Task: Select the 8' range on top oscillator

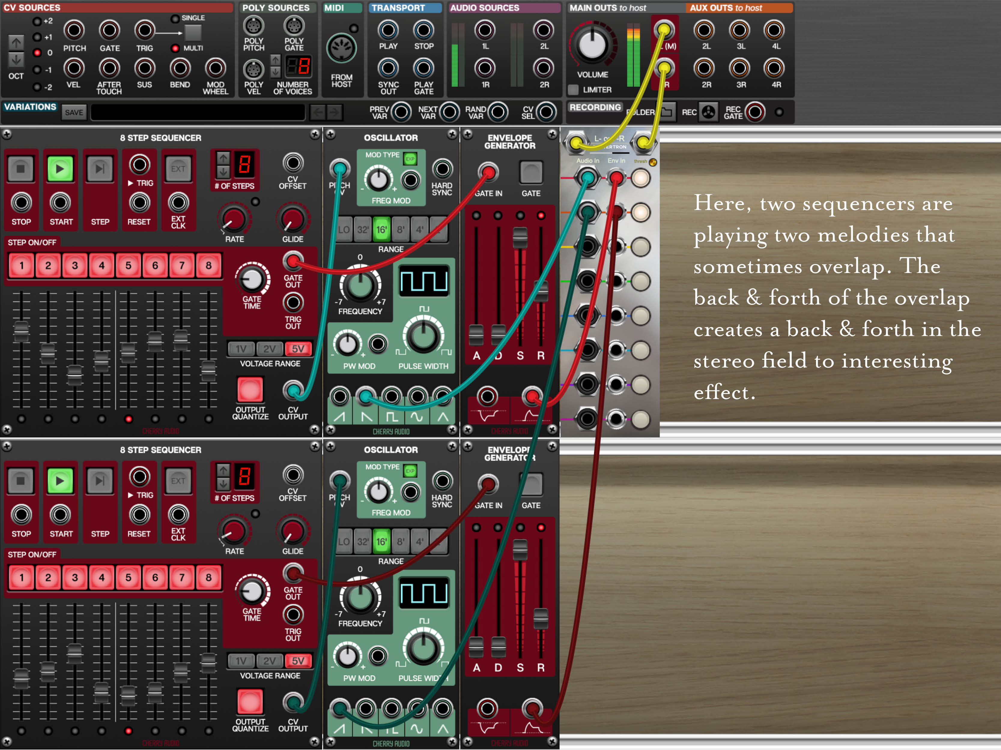Action: 401,230
